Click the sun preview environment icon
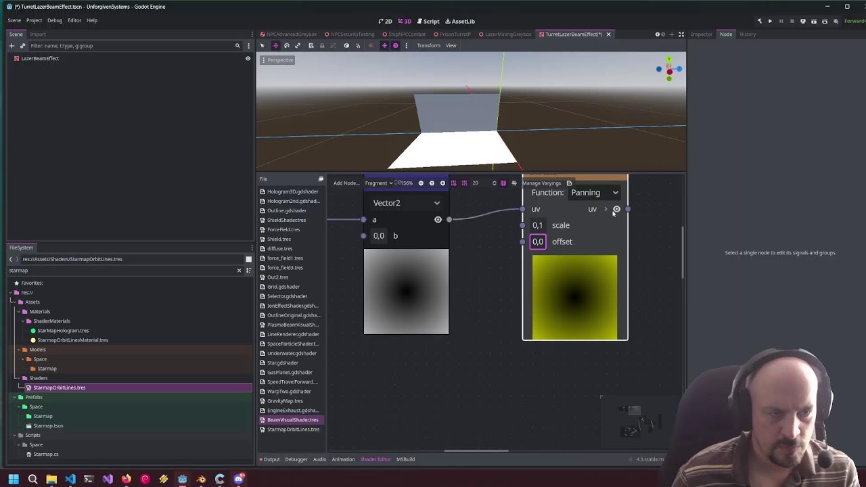866x487 pixels. [x=384, y=45]
